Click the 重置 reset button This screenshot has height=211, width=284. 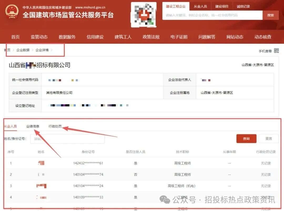pyautogui.click(x=268, y=139)
